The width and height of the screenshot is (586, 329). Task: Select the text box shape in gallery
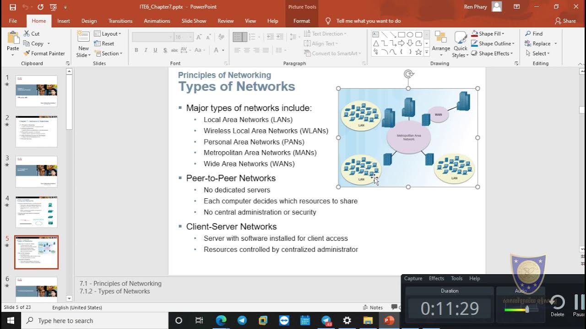point(375,34)
